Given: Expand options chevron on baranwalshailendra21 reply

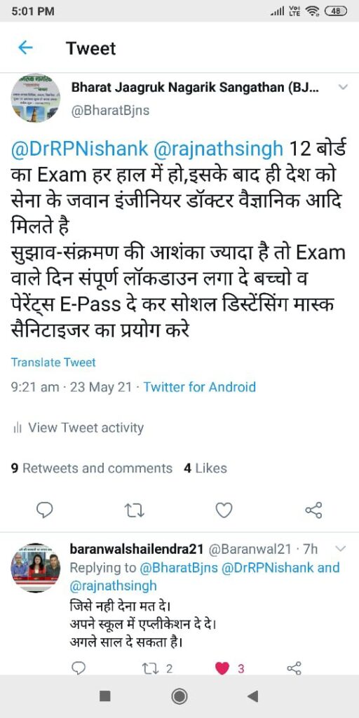Looking at the screenshot, I should pyautogui.click(x=340, y=548).
